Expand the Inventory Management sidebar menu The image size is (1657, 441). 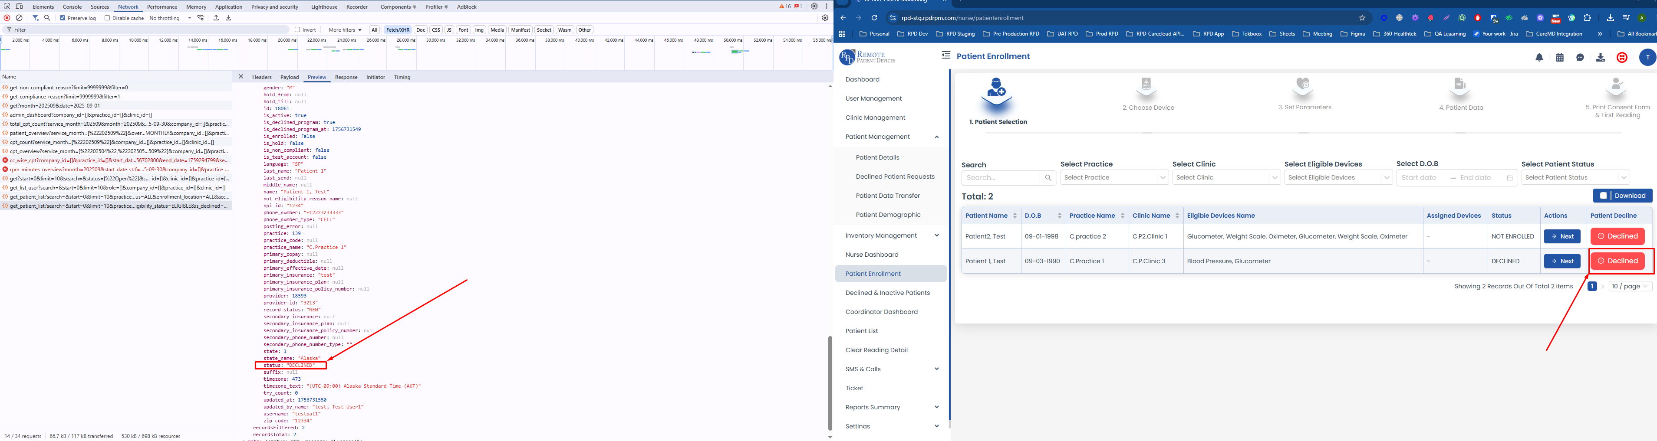[x=891, y=236]
